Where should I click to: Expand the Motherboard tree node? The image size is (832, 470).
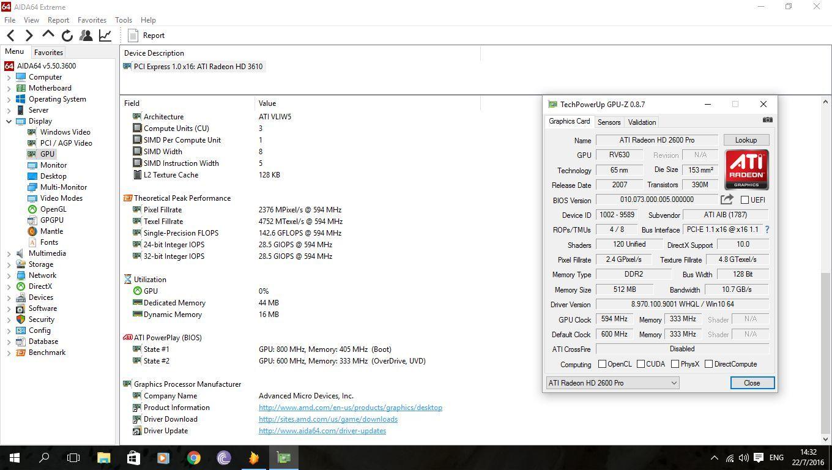9,88
